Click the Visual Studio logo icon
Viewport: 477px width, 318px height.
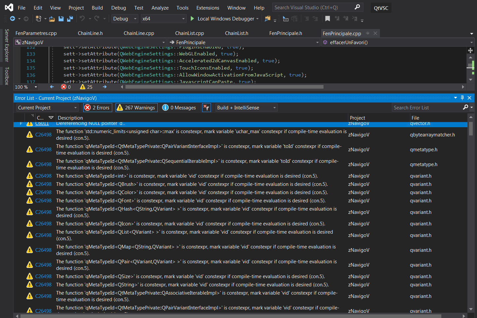(x=9, y=7)
